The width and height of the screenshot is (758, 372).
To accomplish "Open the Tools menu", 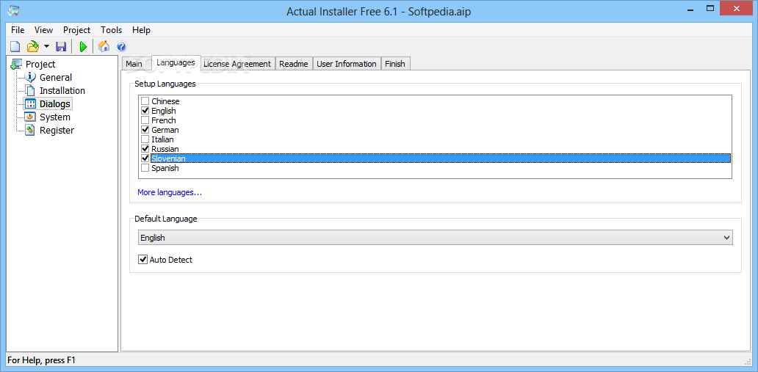I will pos(111,30).
